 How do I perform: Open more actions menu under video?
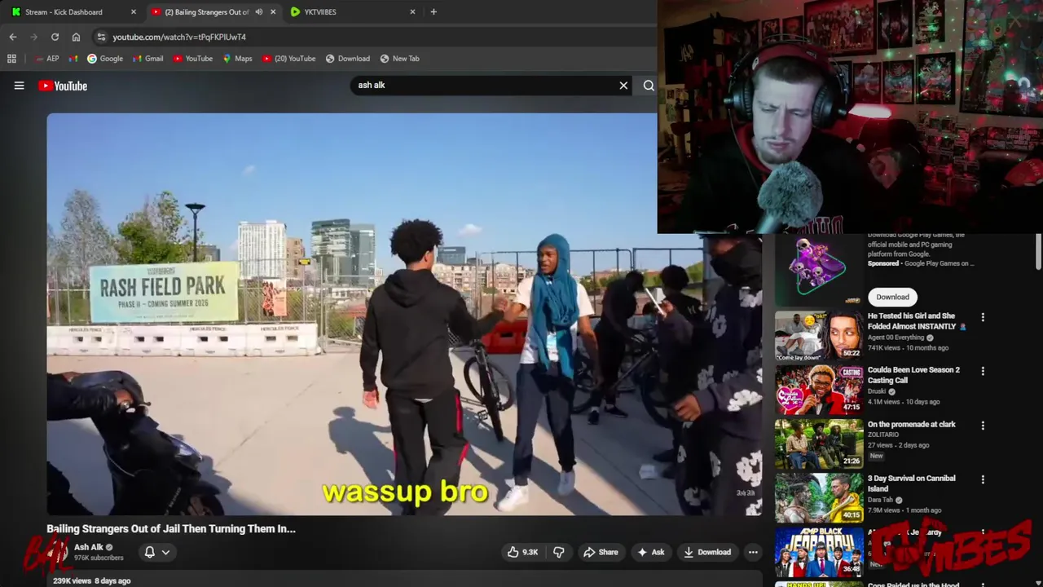pyautogui.click(x=753, y=552)
